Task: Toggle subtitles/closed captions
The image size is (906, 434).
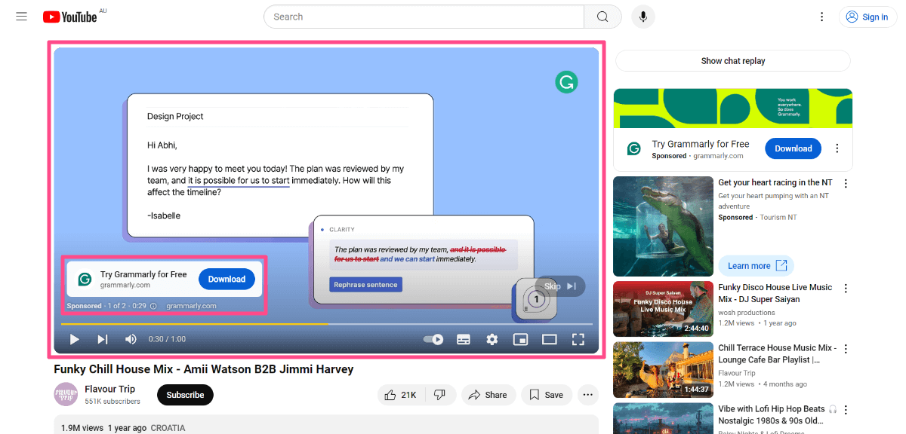Action: [x=464, y=340]
